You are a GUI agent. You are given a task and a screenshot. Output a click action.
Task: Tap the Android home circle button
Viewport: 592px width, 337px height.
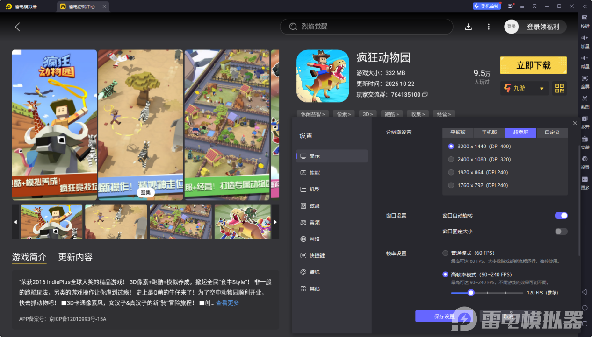585,308
